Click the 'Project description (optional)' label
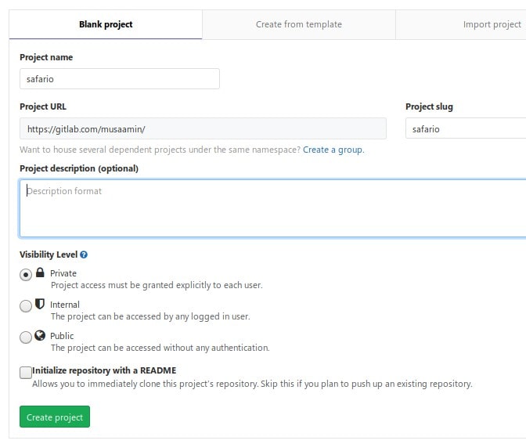Screen dimensions: 526x444 pos(79,168)
